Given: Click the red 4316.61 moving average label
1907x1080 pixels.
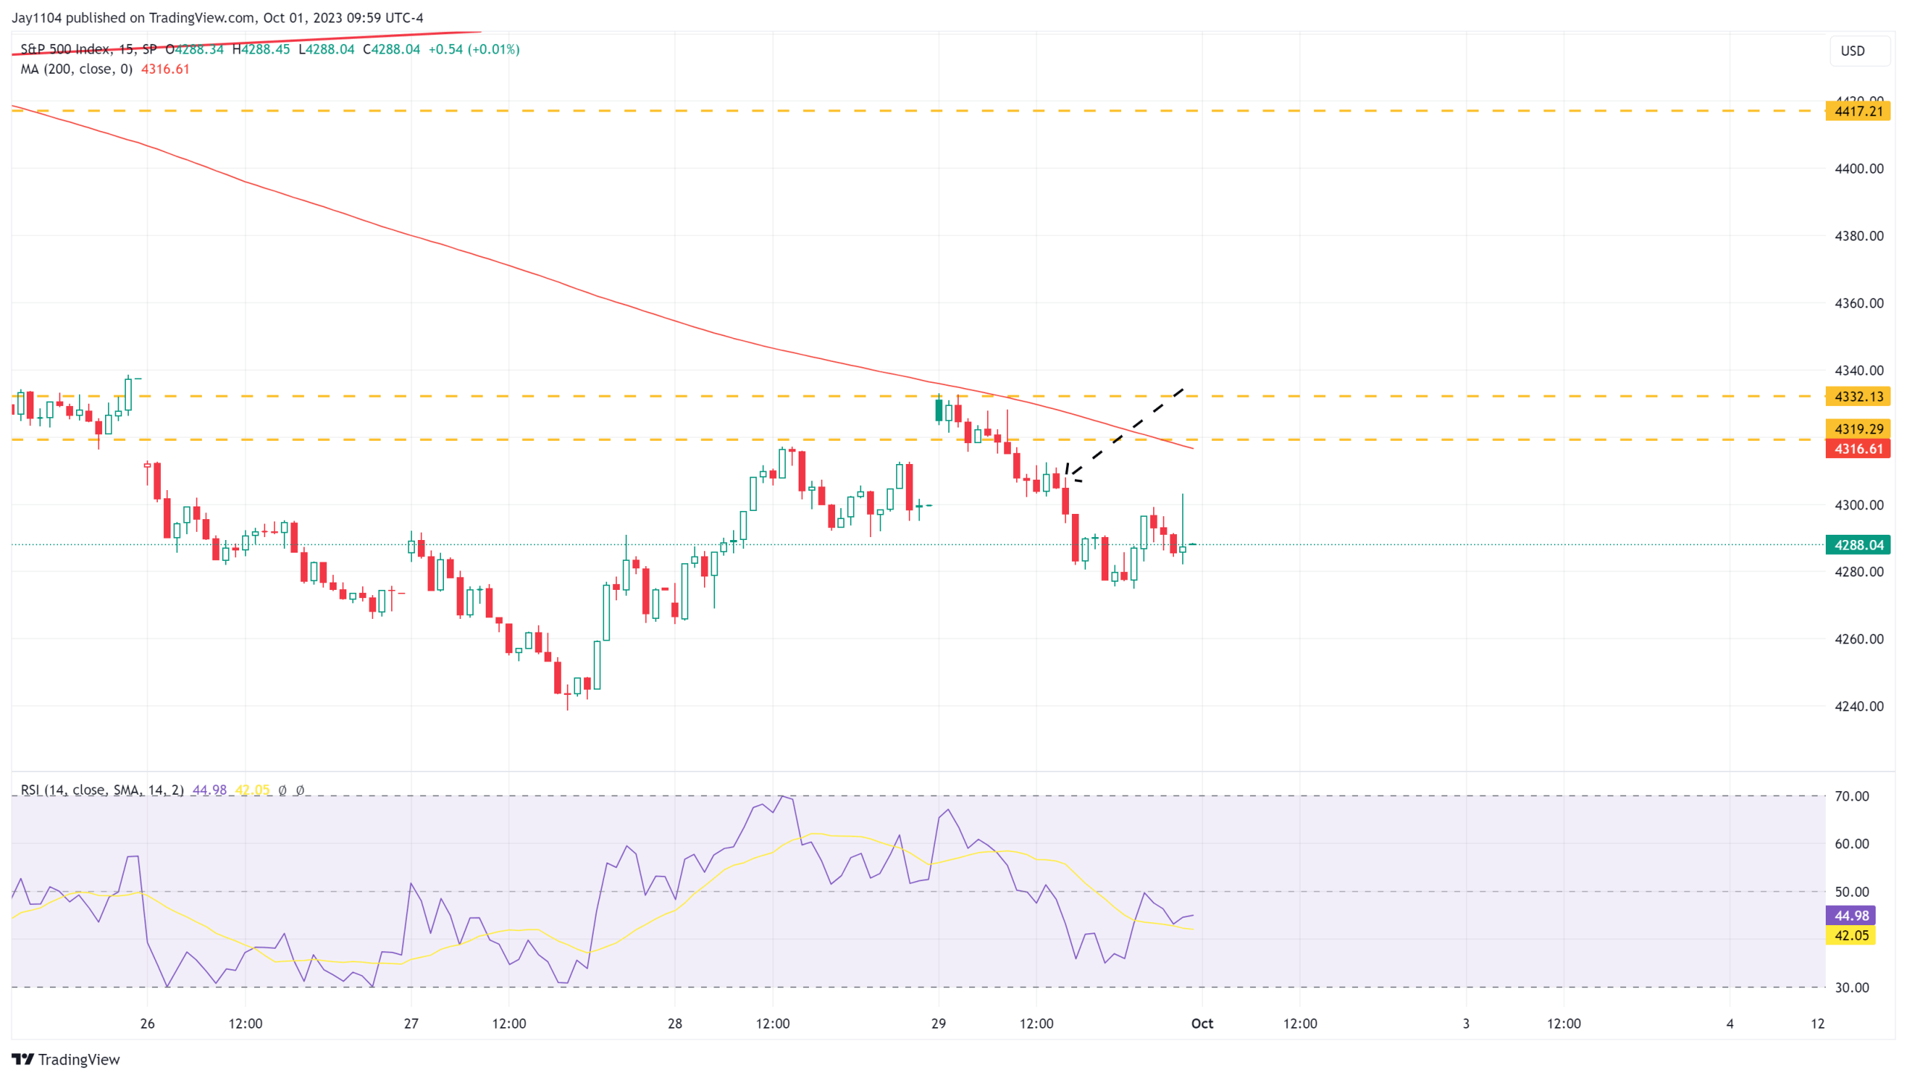Looking at the screenshot, I should coord(1858,448).
